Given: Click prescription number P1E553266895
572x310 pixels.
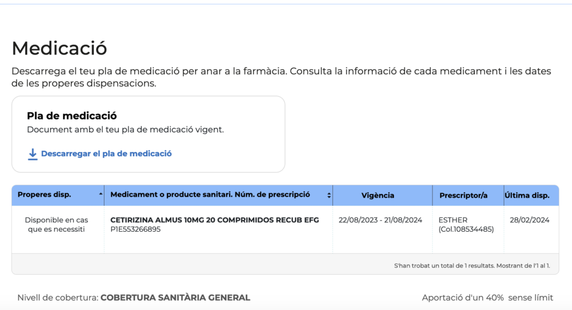Looking at the screenshot, I should point(135,230).
